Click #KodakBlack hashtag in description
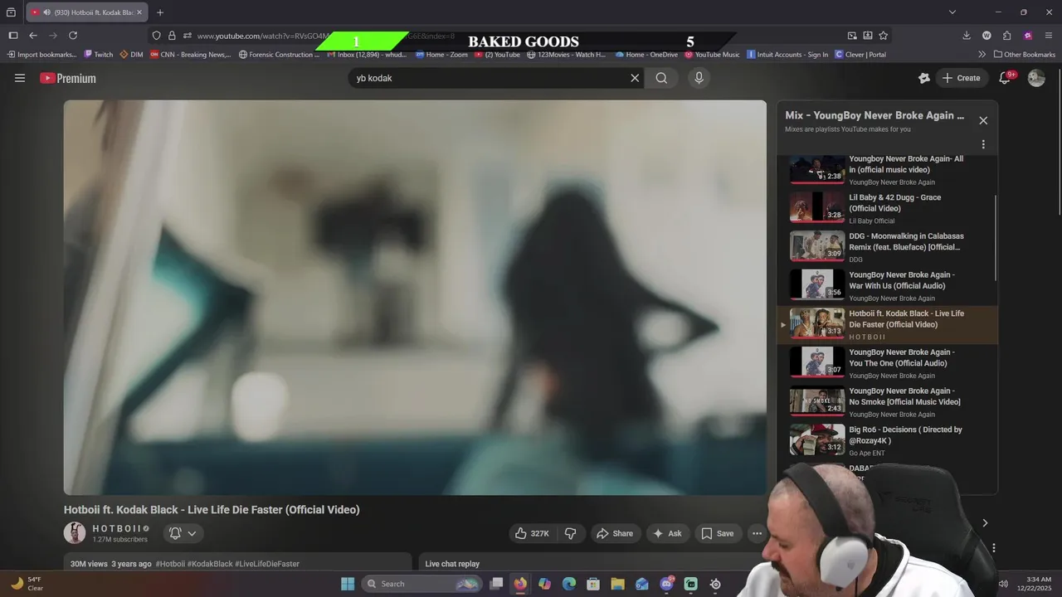Screen dimensions: 1062x597 (x=210, y=564)
